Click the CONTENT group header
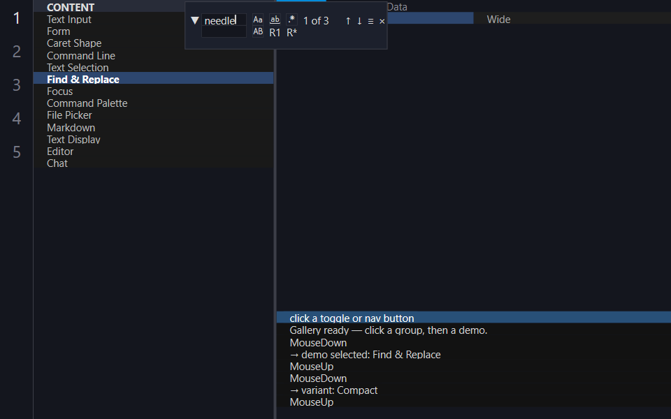 tap(71, 7)
